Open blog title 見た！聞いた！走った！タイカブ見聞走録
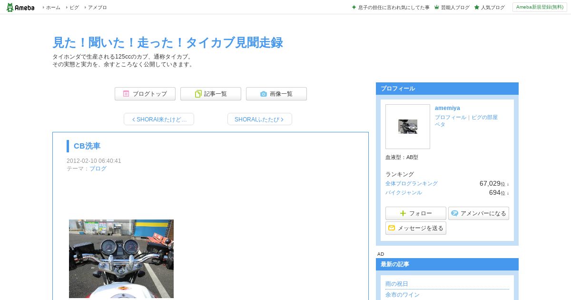 click(167, 42)
